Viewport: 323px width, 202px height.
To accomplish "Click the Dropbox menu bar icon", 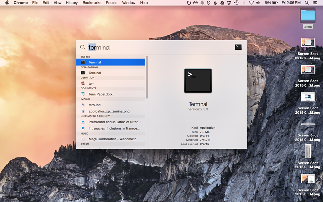I will click(x=229, y=3).
